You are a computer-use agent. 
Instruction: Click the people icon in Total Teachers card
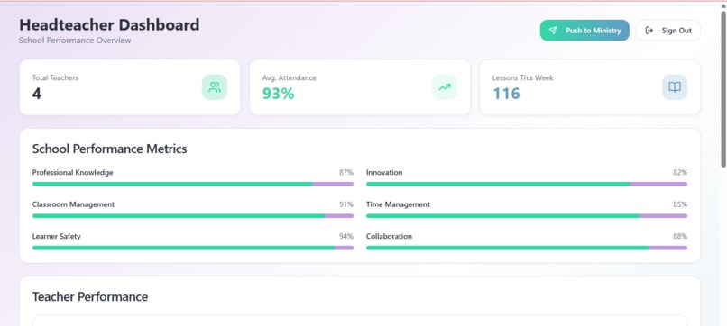point(215,87)
